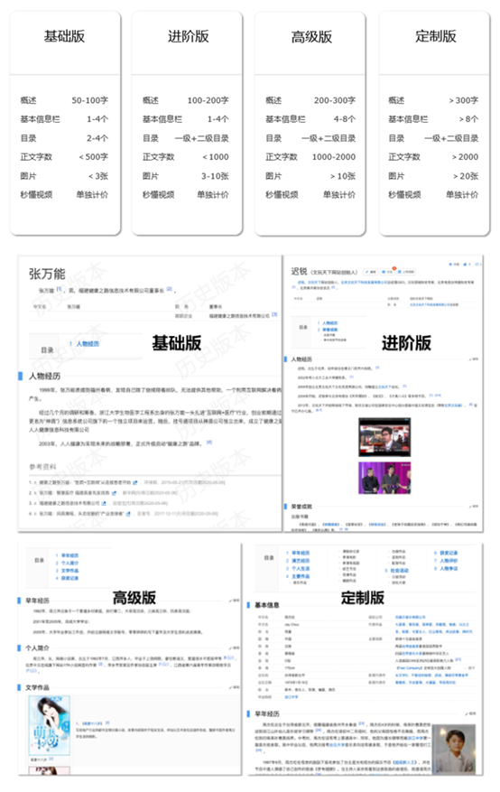Edit the 荣誉成就 section in 进阶版 sample

[x=474, y=506]
